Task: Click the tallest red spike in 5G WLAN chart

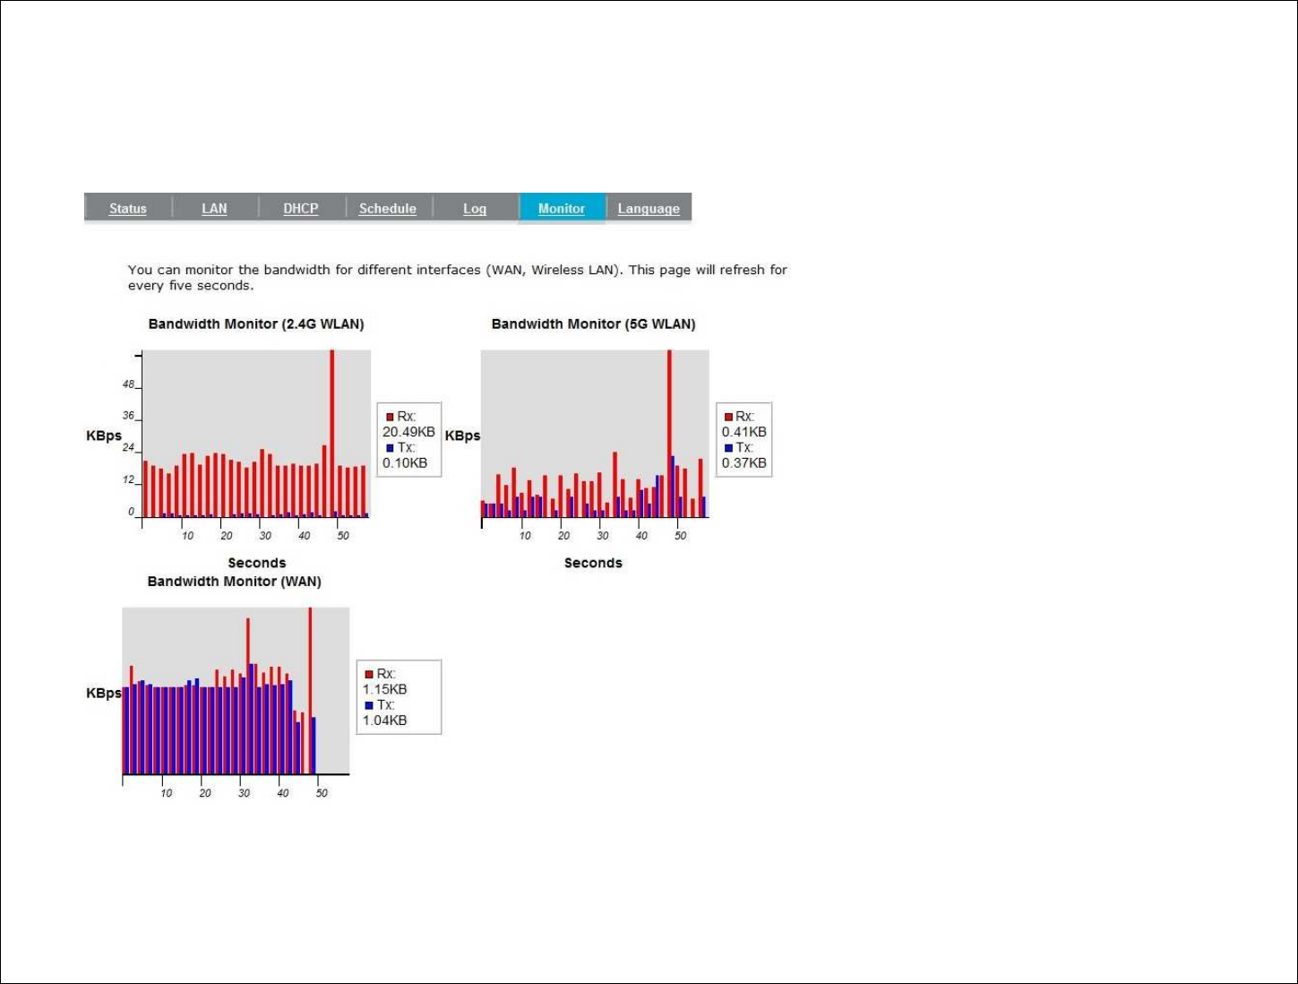Action: (669, 433)
